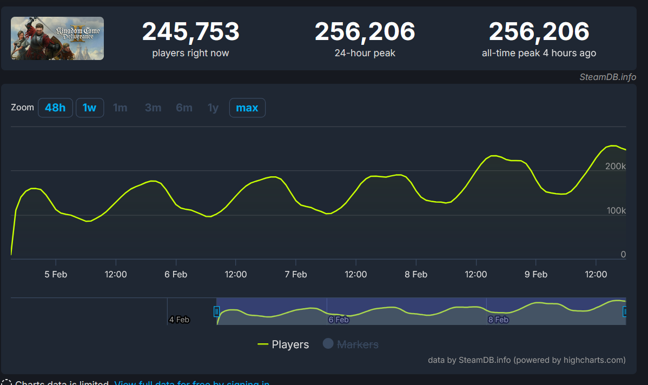The width and height of the screenshot is (648, 385).
Task: Click the 24-hour peak label
Action: (365, 53)
